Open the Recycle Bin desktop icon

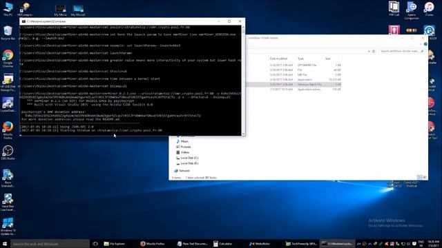point(8,32)
